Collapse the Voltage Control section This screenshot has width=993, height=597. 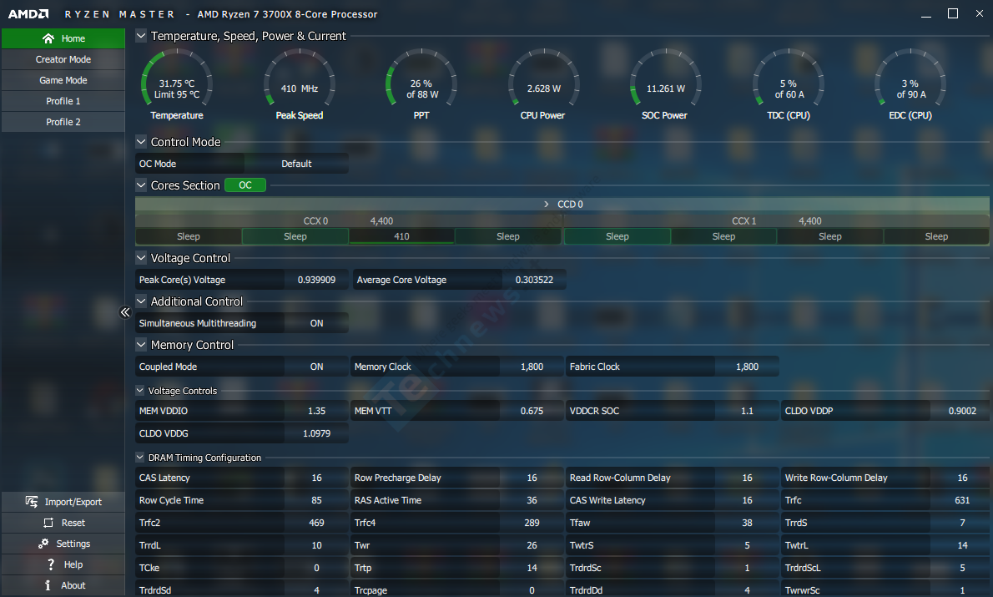point(141,258)
